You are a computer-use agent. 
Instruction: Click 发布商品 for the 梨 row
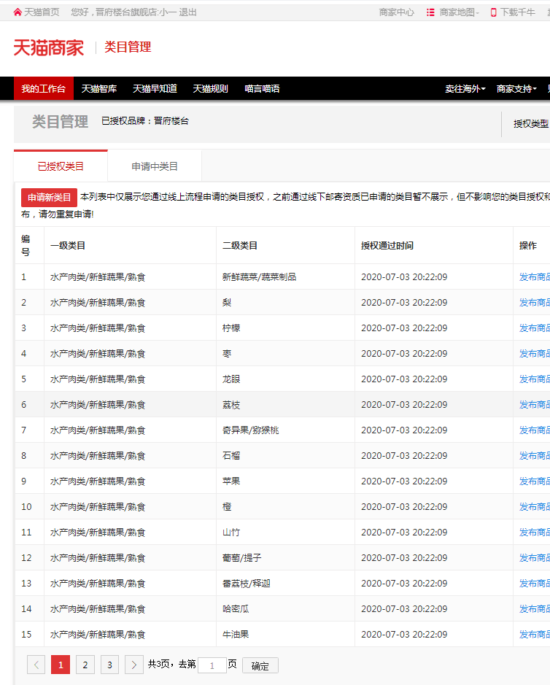[535, 302]
